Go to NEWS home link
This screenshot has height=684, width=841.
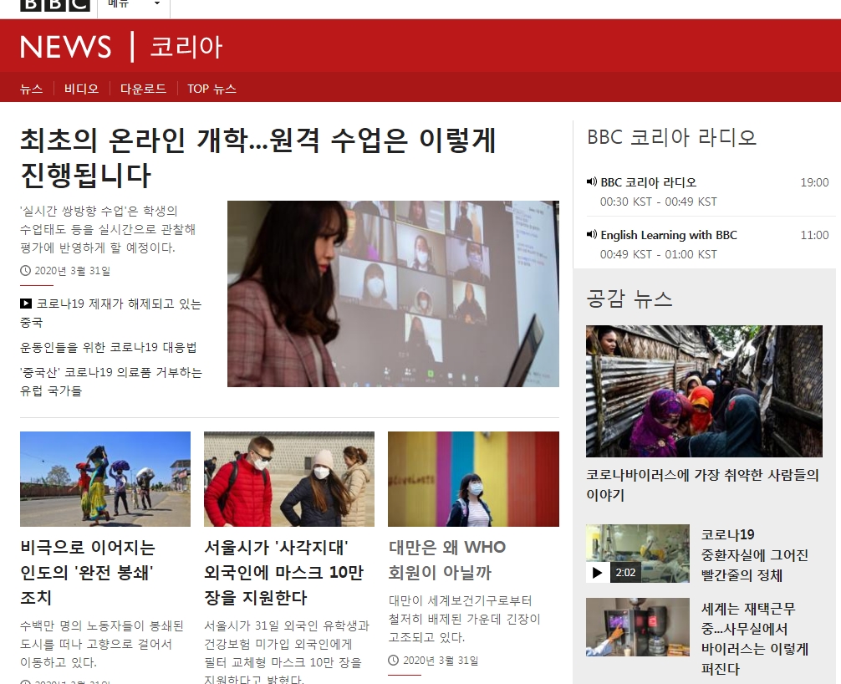pyautogui.click(x=66, y=47)
